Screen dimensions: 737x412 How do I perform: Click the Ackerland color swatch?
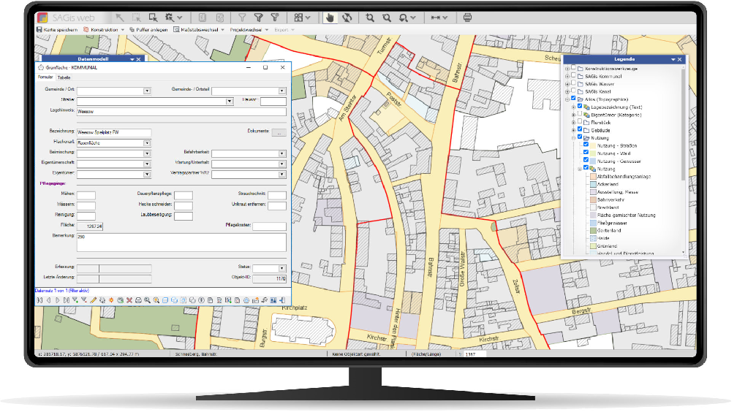(x=592, y=185)
